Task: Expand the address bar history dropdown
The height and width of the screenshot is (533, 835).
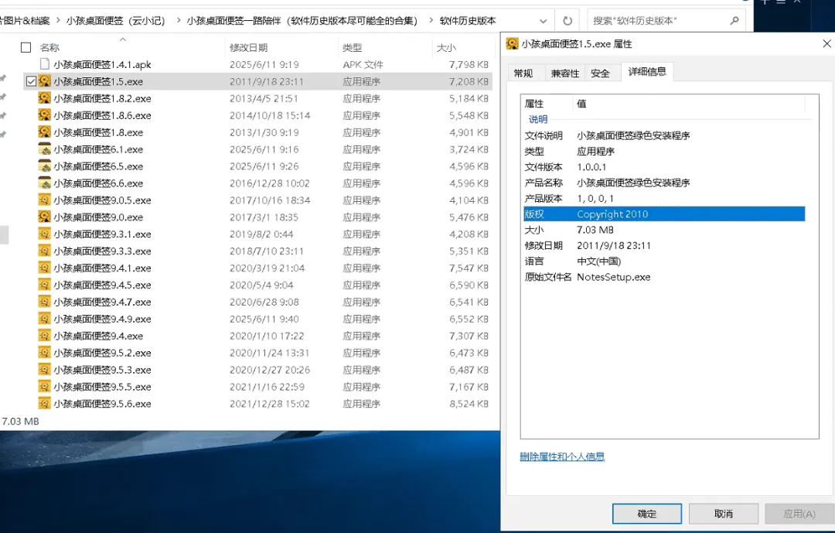Action: click(x=543, y=21)
